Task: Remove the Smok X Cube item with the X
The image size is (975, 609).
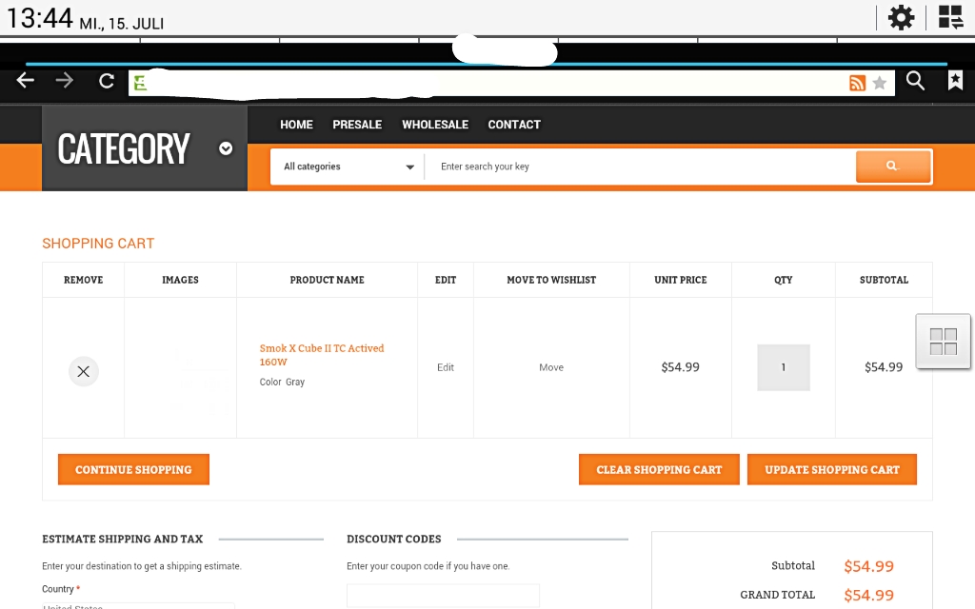Action: tap(84, 372)
